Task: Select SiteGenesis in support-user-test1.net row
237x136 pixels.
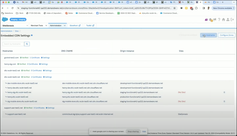Action: click(x=183, y=114)
